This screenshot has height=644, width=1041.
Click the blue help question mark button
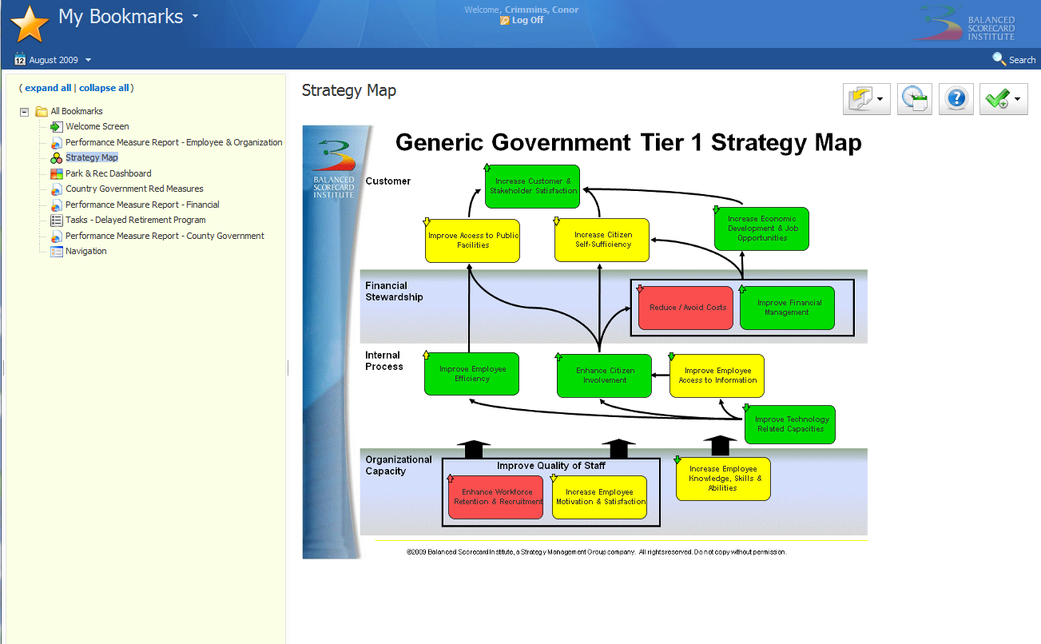click(956, 99)
